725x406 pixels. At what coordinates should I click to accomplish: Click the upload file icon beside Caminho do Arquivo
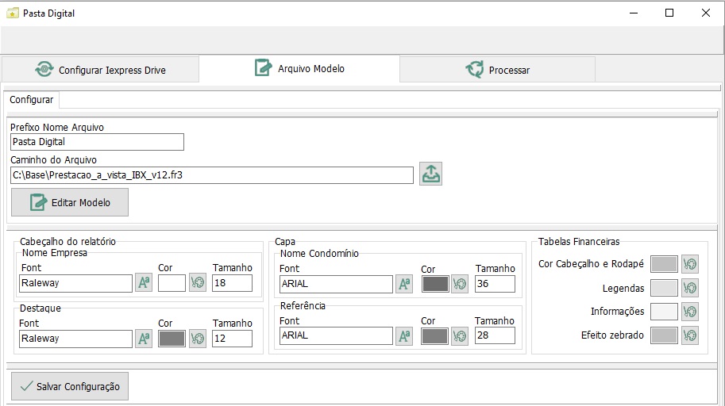[430, 174]
